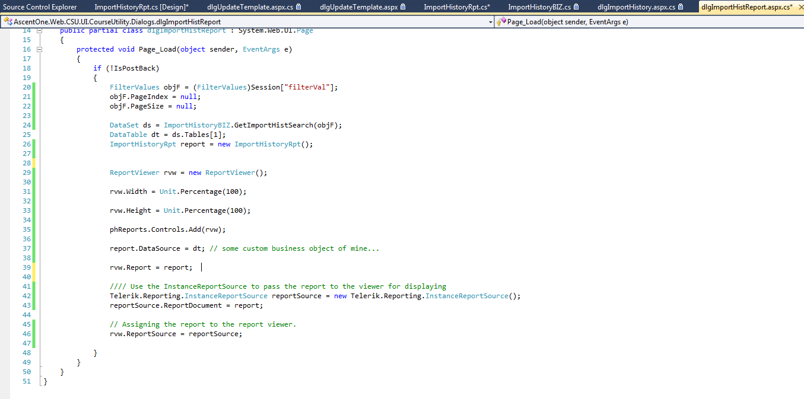Click 'rvw.ReportSource = reportSource;' line
Screen dimensions: 804x399
(176, 334)
